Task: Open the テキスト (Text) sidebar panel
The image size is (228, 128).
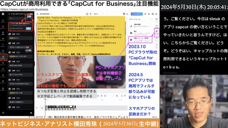Action: 3,46
